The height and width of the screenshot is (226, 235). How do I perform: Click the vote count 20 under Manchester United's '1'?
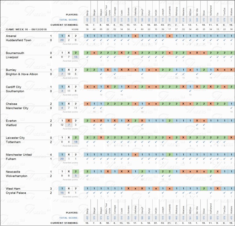tap(62, 158)
